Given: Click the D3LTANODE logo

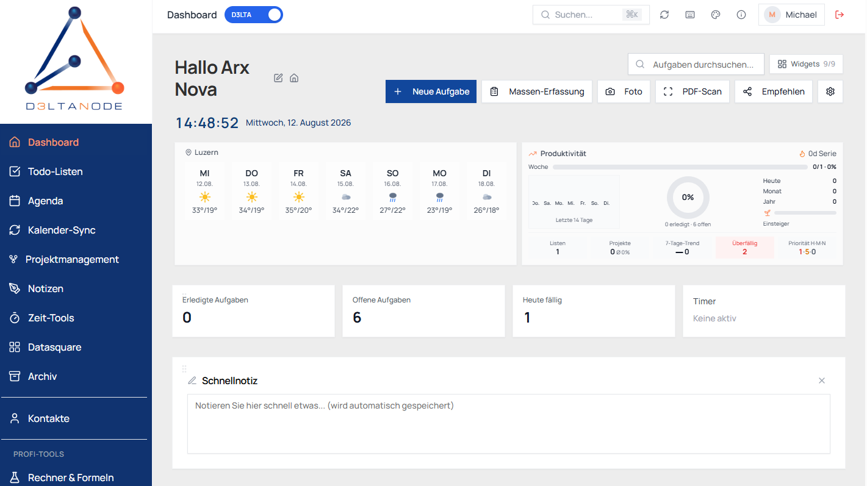Looking at the screenshot, I should pyautogui.click(x=74, y=59).
